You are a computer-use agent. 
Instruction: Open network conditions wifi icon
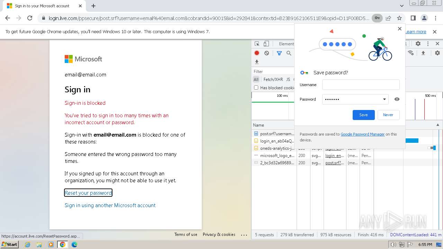411,53
